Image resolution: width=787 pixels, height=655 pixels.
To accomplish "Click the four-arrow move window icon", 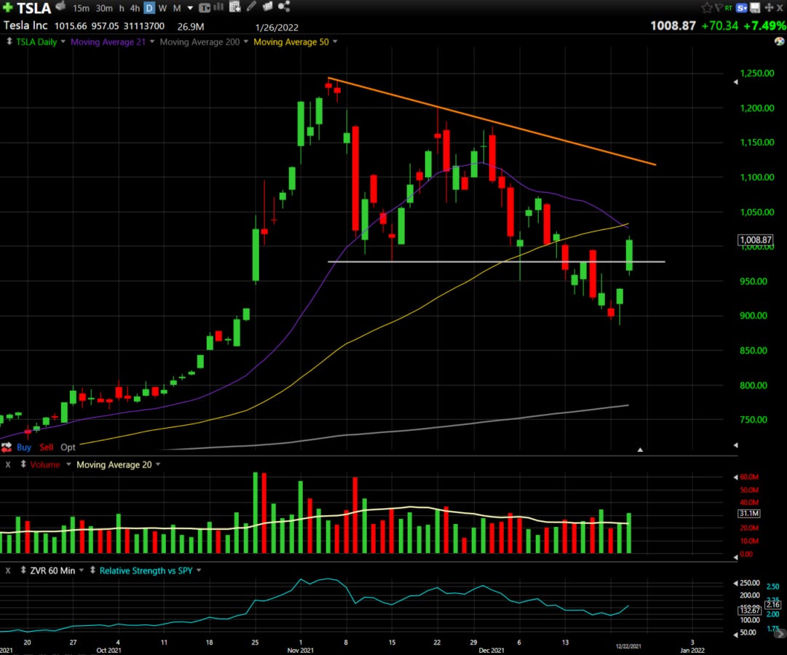I will click(768, 7).
